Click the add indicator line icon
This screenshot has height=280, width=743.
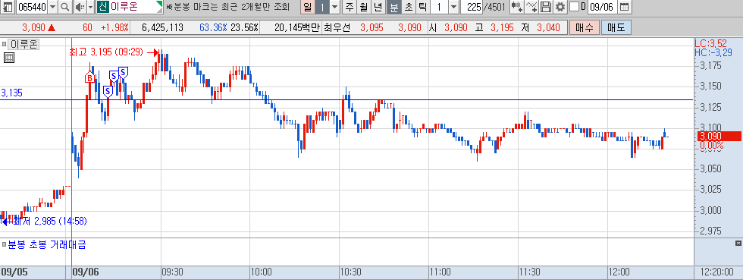point(532,7)
